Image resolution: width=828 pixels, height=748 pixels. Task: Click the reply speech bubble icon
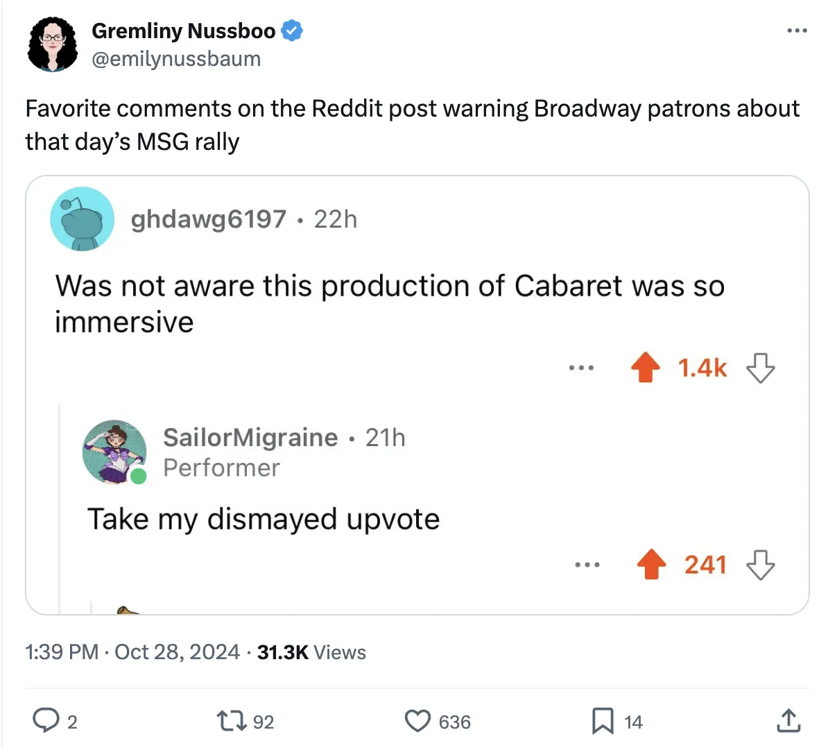[x=46, y=721]
